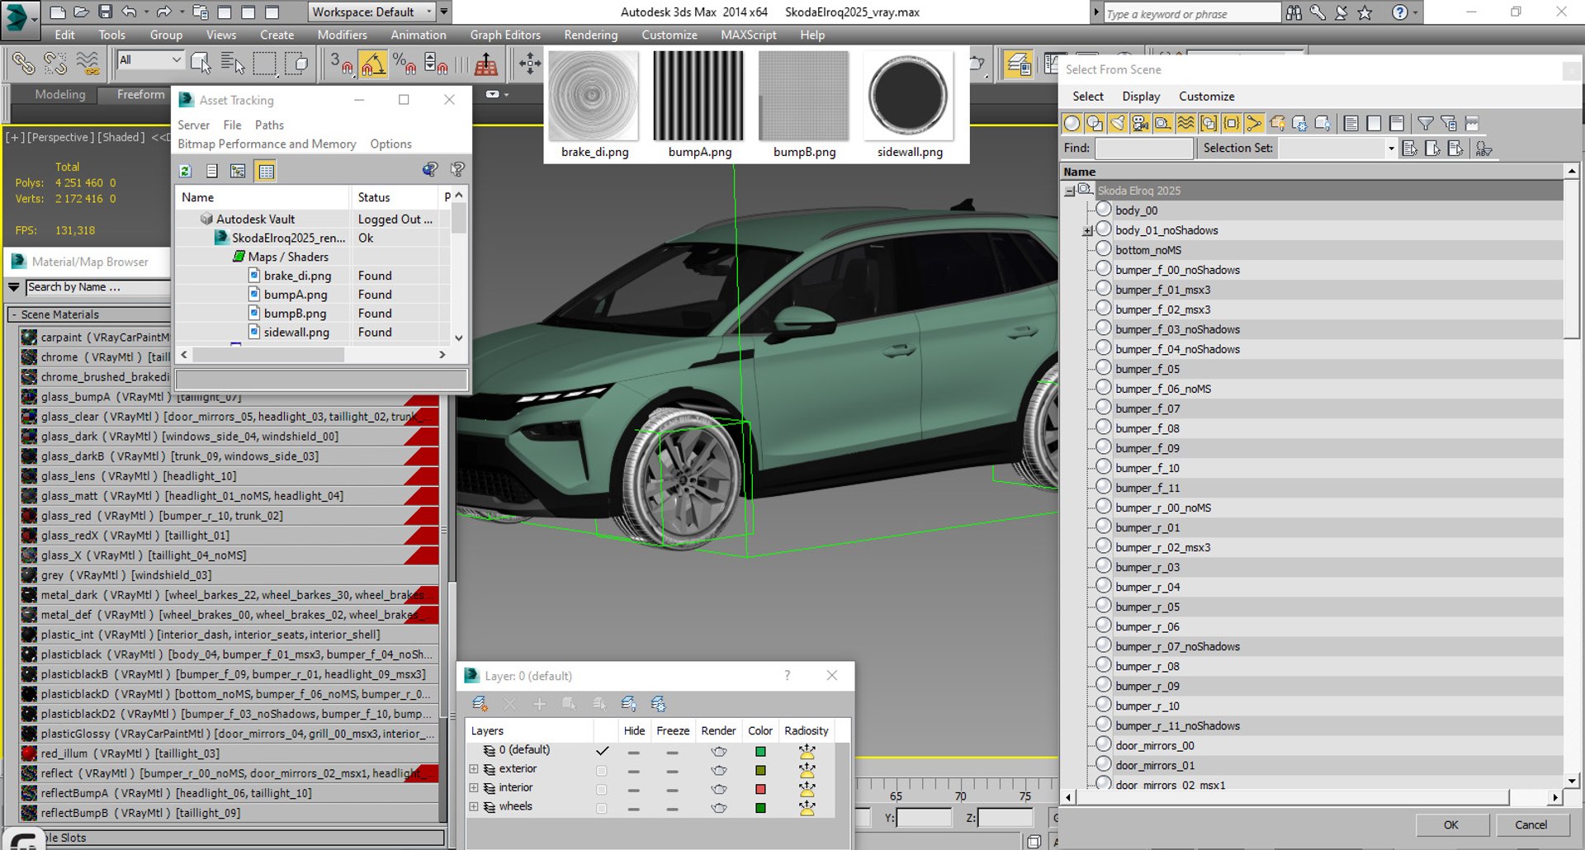Expand the exterior layer tree
Viewport: 1585px width, 850px height.
tap(474, 769)
